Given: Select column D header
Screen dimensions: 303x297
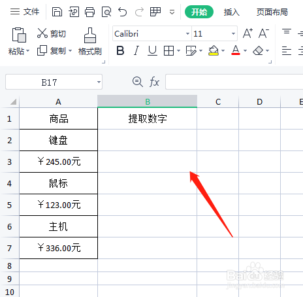Looking at the screenshot, I should 259,101.
